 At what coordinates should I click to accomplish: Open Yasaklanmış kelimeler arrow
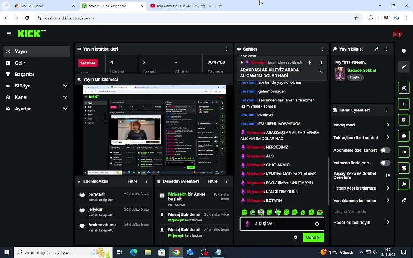[388, 201]
